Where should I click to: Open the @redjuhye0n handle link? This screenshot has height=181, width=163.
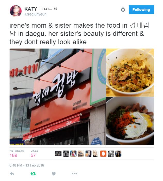point(35,14)
